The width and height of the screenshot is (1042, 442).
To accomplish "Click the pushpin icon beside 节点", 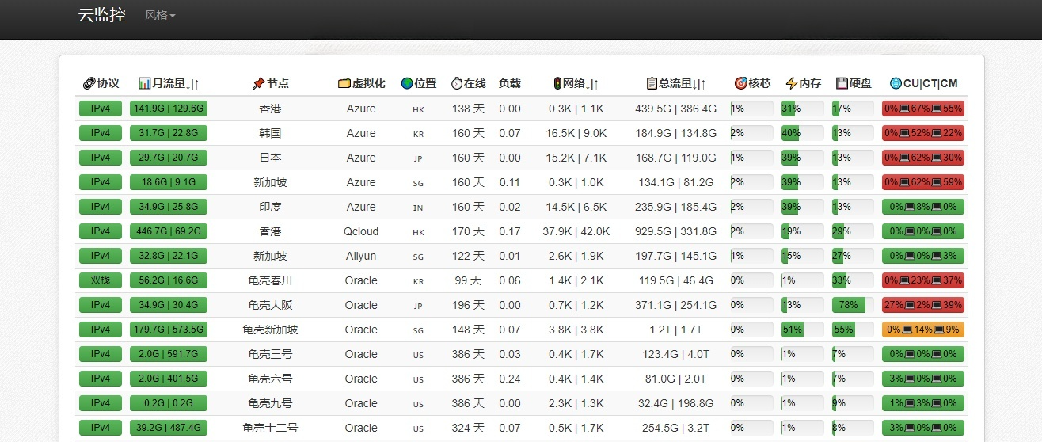I will 258,83.
